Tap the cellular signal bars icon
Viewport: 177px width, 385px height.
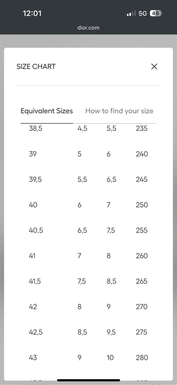click(131, 14)
